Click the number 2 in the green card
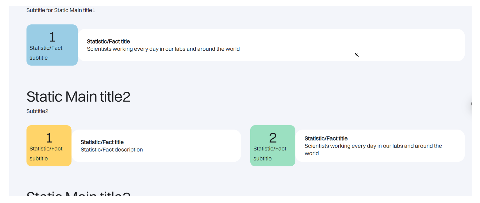The width and height of the screenshot is (480, 203). coord(273,138)
